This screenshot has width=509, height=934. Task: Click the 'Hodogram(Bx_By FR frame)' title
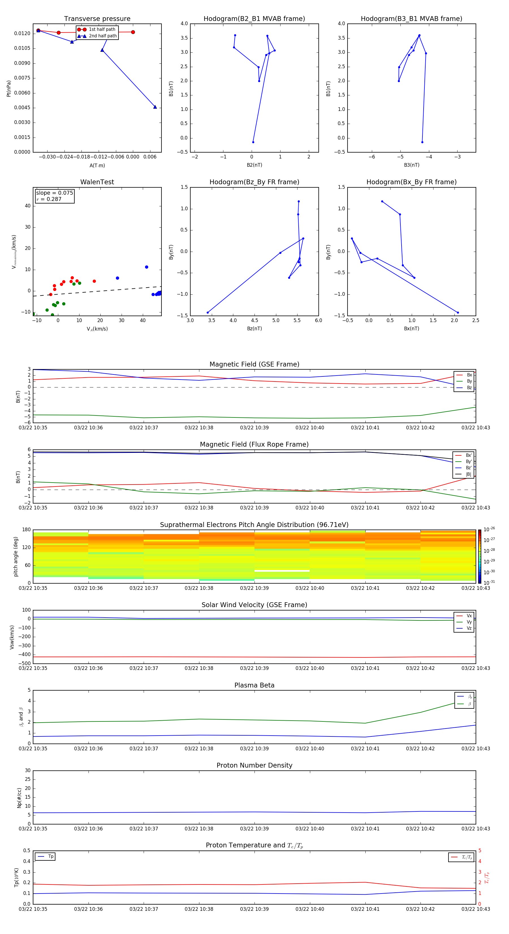[x=411, y=182]
